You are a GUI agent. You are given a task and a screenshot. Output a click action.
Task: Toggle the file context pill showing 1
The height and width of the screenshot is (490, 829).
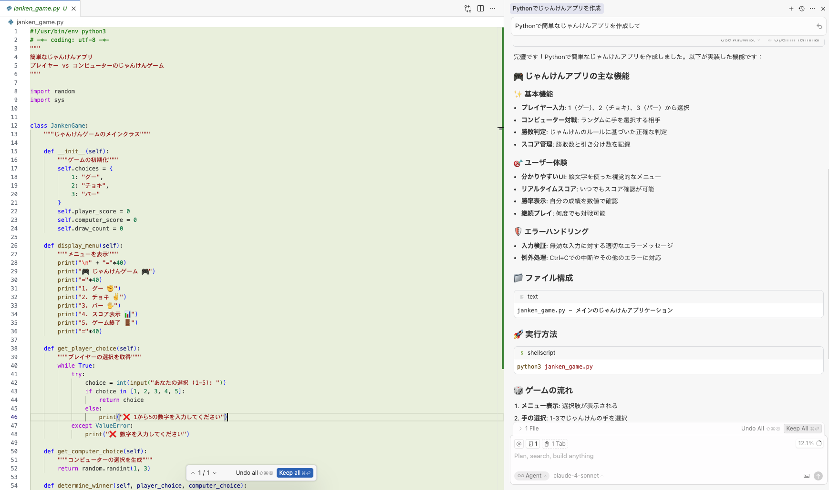click(534, 443)
